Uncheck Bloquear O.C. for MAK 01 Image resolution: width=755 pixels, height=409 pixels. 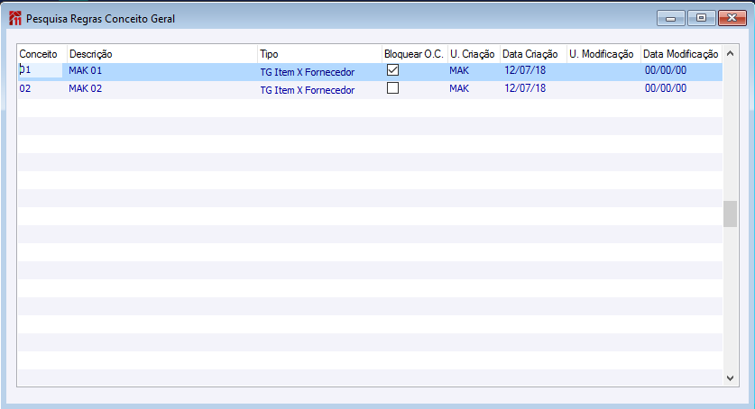[393, 70]
